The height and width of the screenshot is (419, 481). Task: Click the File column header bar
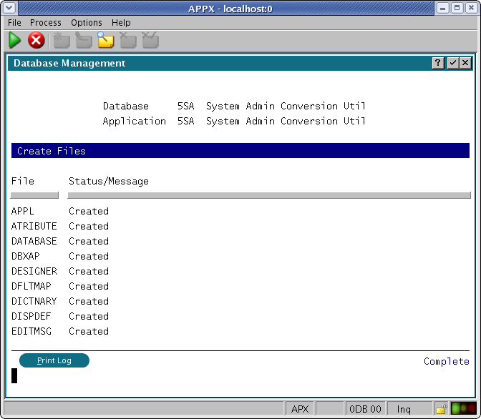(34, 194)
